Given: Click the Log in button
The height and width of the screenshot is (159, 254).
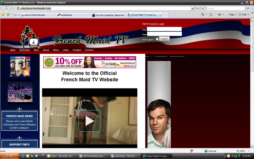Looking at the screenshot, I should tap(164, 38).
